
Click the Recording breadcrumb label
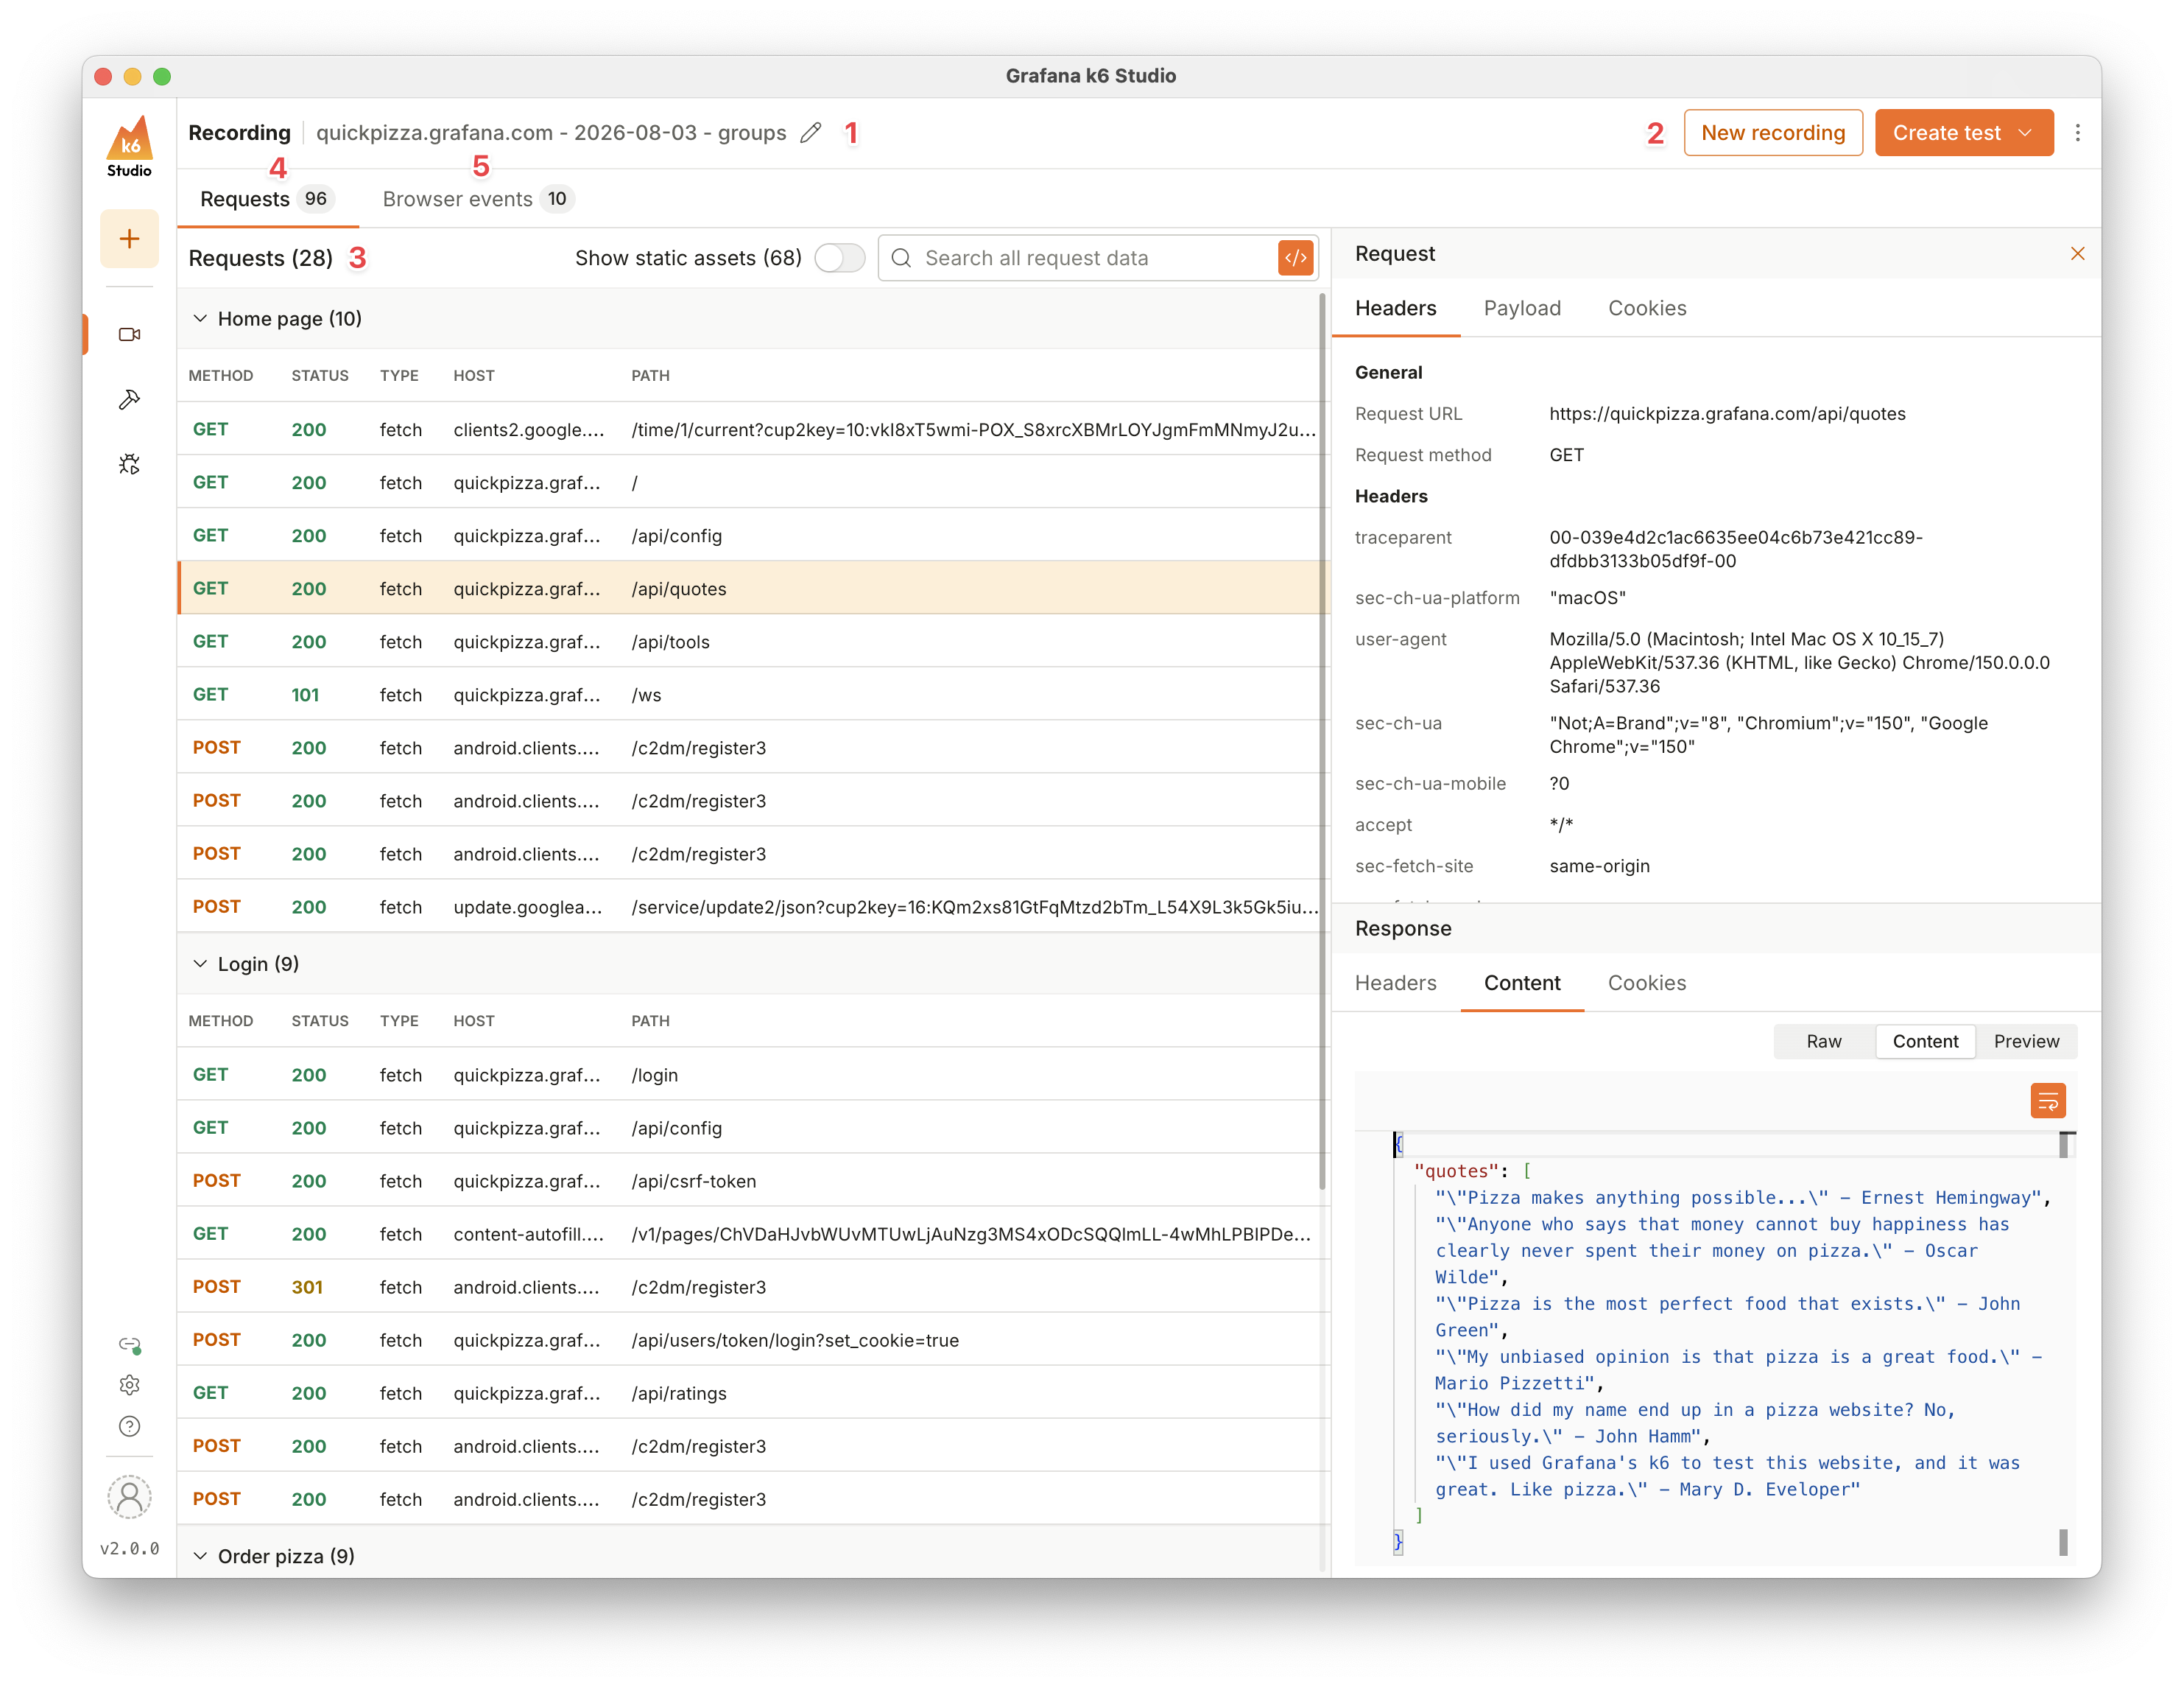[x=240, y=133]
